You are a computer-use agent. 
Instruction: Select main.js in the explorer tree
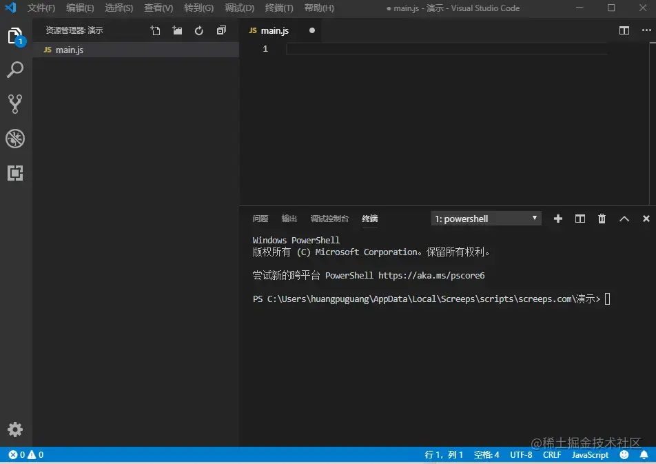pos(136,50)
